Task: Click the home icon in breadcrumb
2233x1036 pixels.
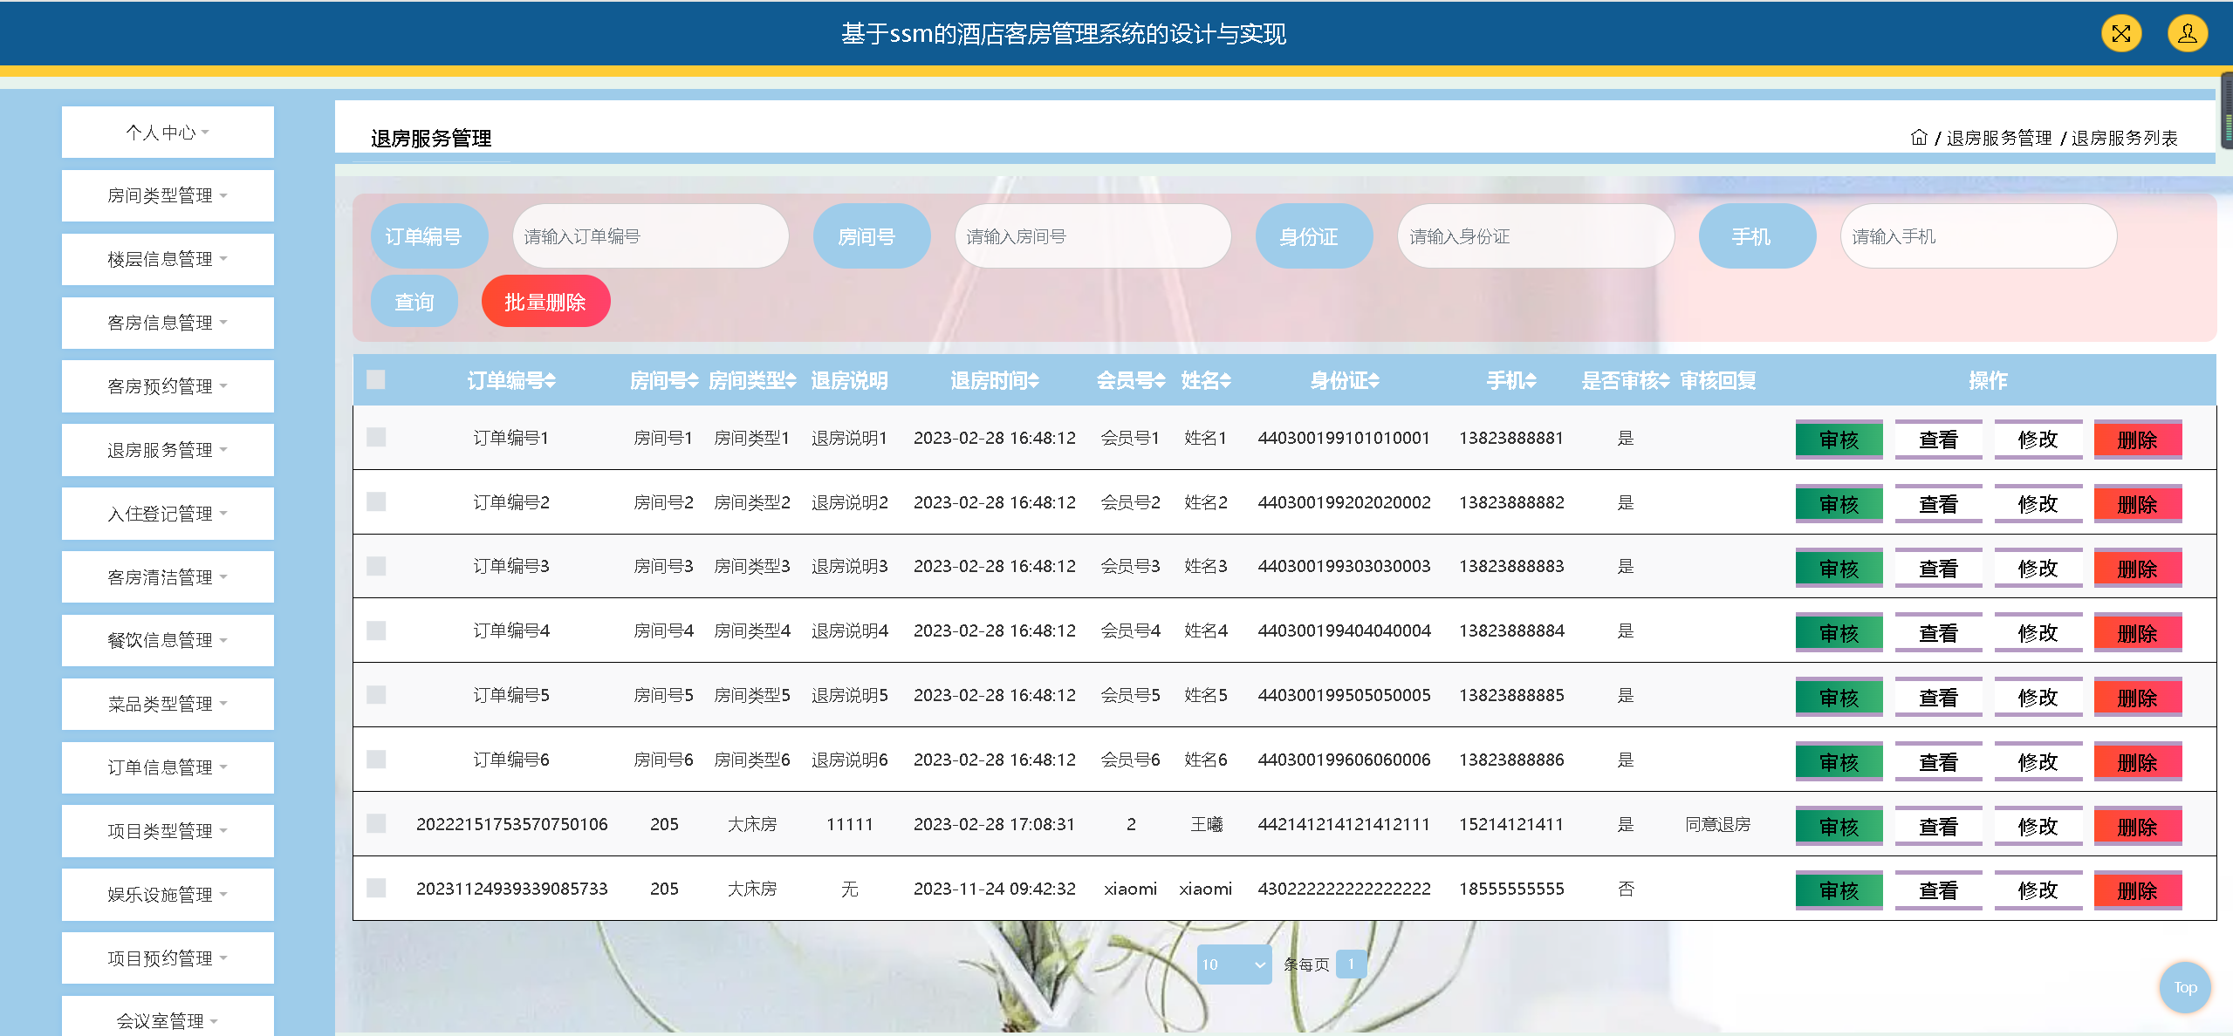Action: tap(1918, 138)
